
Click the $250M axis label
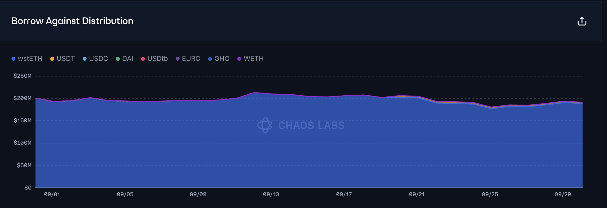22,76
